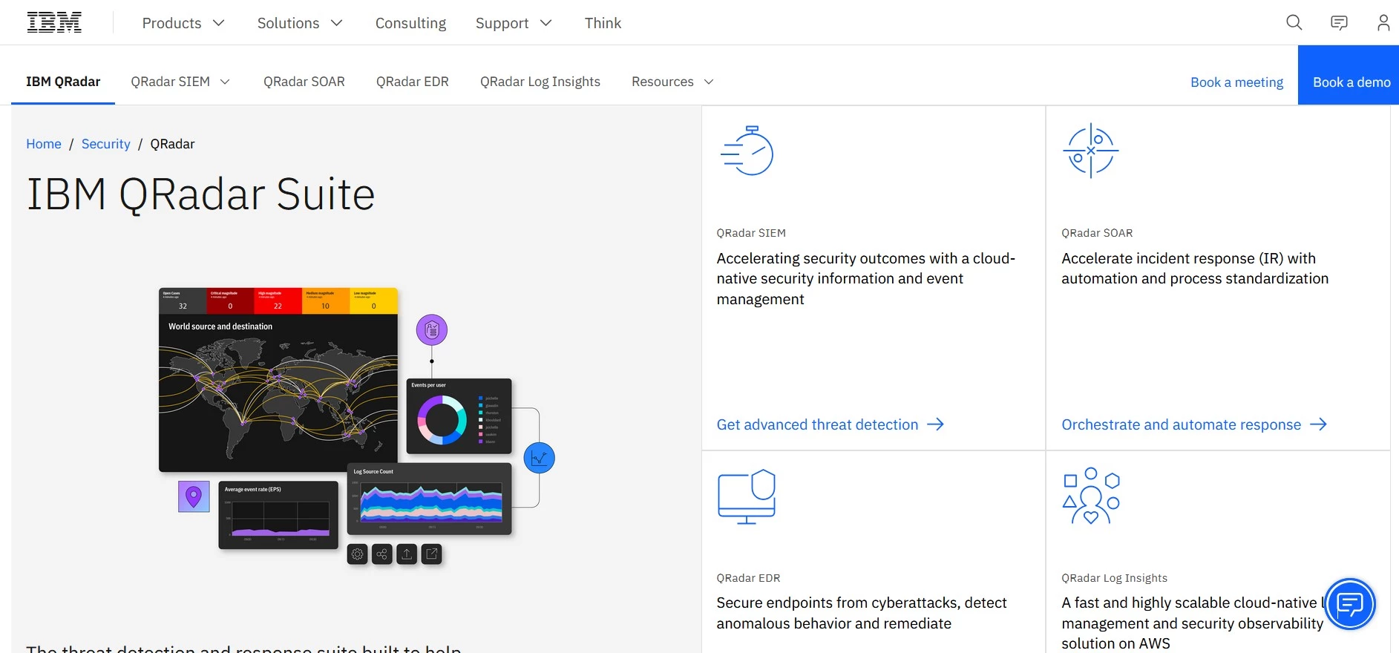Image resolution: width=1399 pixels, height=653 pixels.
Task: Click the Log Insights people shapes icon
Action: (1091, 496)
